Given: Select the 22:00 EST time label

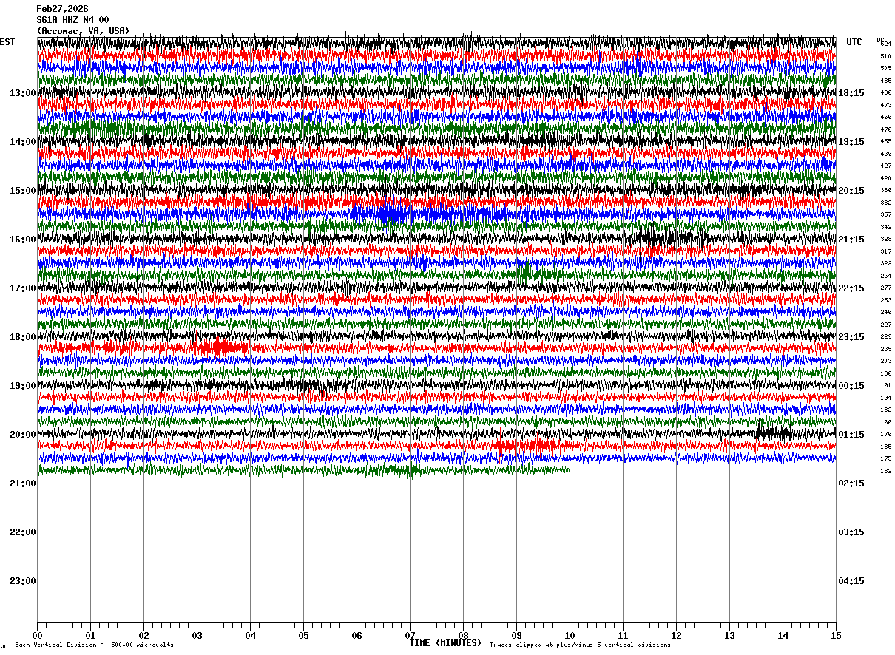Looking at the screenshot, I should [x=23, y=532].
